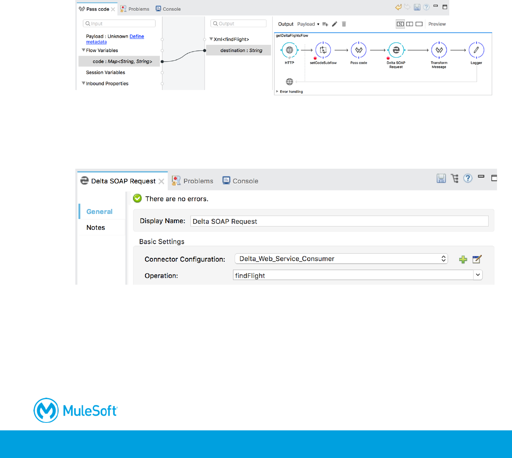Switch to single pane script view layout
The height and width of the screenshot is (458, 512).
(419, 24)
